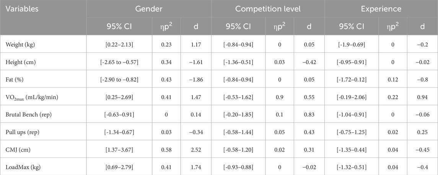The height and width of the screenshot is (175, 438).
Task: Select the cell reading [1.37–3.67]
Action: pos(120,149)
